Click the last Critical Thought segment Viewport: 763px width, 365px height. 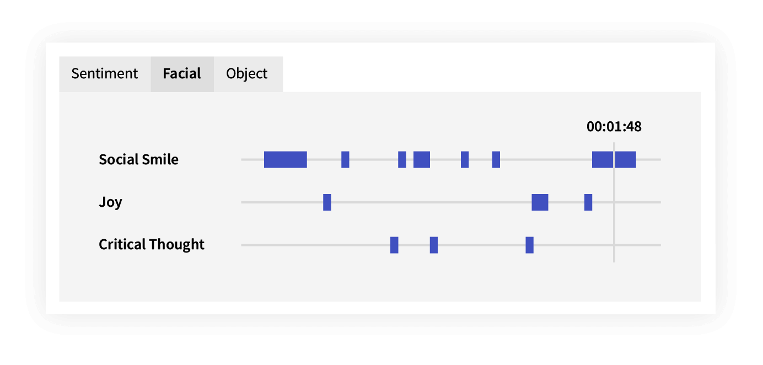(x=530, y=245)
